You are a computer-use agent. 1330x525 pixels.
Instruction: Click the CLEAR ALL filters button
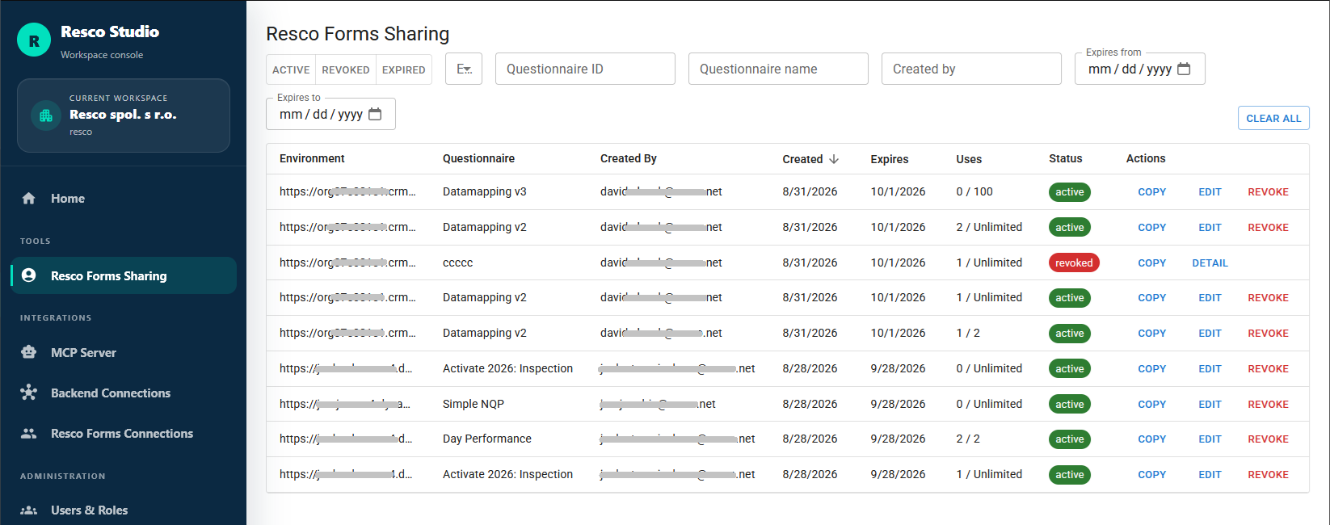click(1273, 118)
